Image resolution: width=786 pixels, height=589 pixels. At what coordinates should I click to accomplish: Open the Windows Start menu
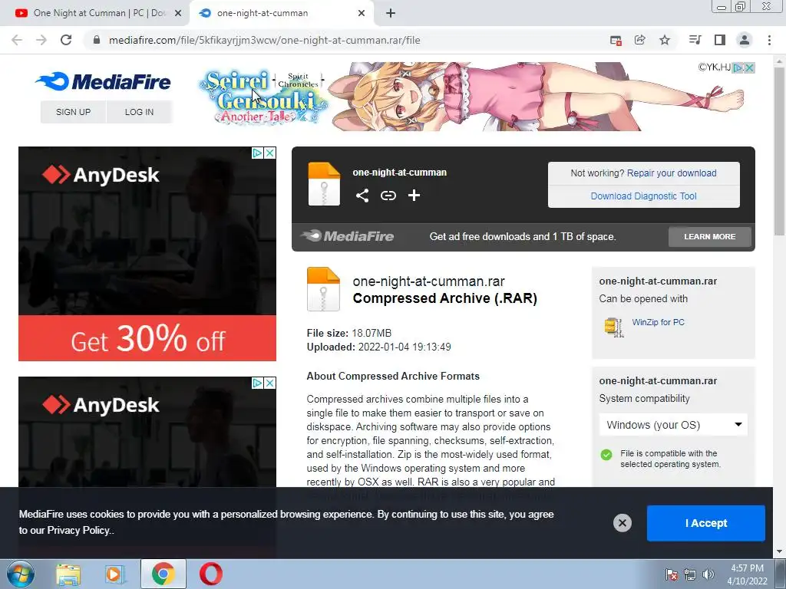pyautogui.click(x=21, y=574)
